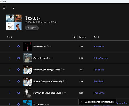Grab the drag handle for St. Thomas
The image size is (129, 106).
coord(10,104)
